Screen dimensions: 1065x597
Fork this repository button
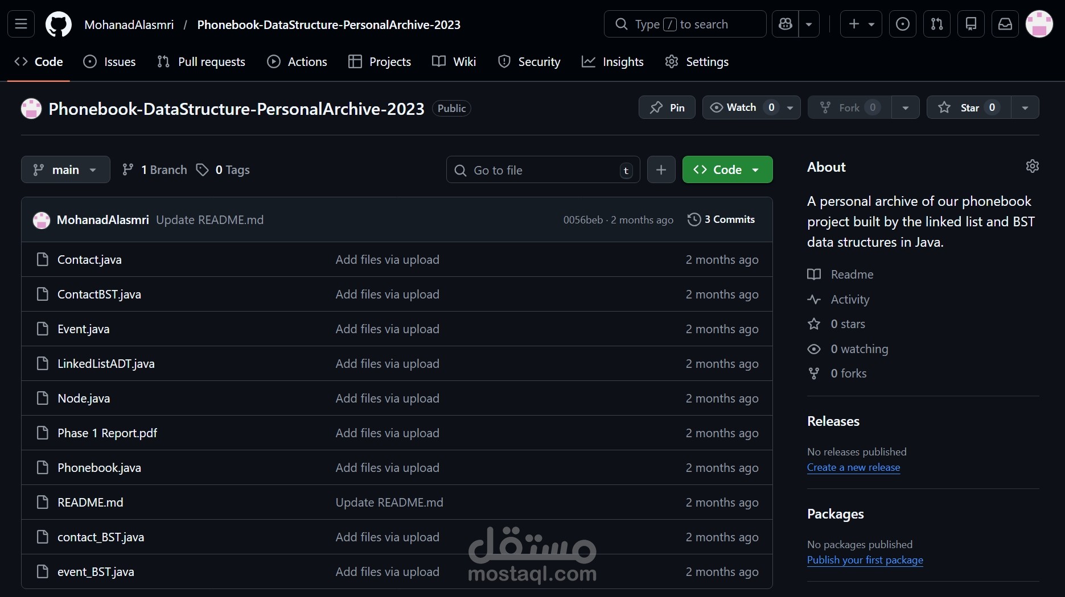pyautogui.click(x=849, y=107)
